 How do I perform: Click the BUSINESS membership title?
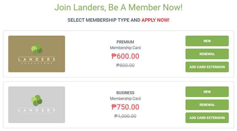point(125,93)
